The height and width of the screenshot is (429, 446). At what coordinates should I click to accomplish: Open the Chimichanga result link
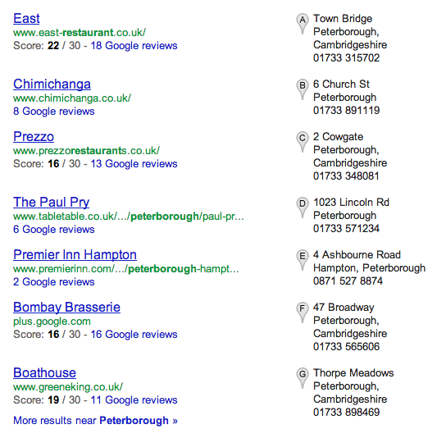pyautogui.click(x=52, y=84)
